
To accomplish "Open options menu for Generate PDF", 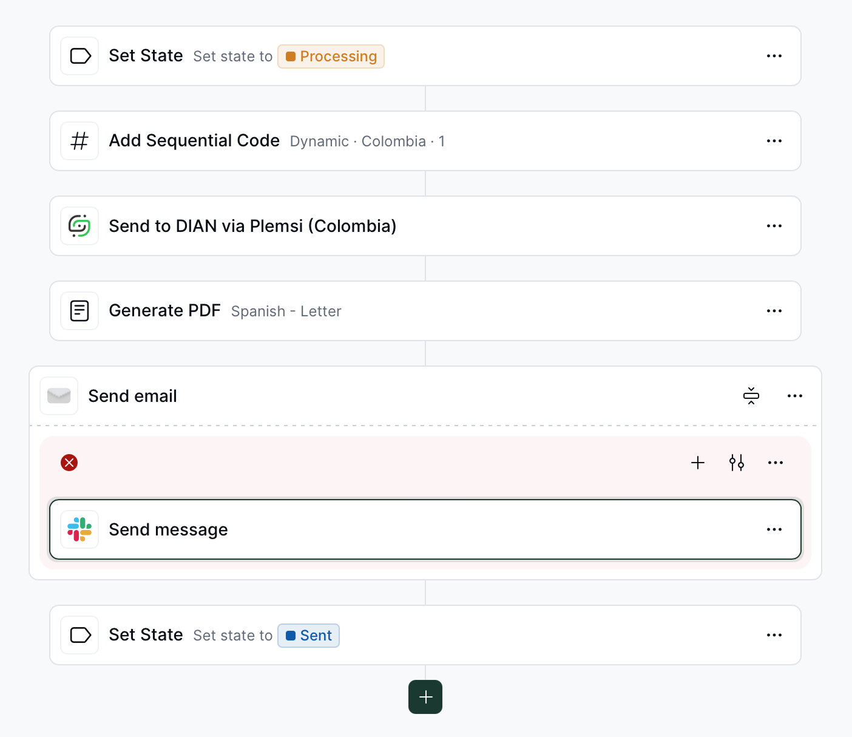I will click(774, 311).
